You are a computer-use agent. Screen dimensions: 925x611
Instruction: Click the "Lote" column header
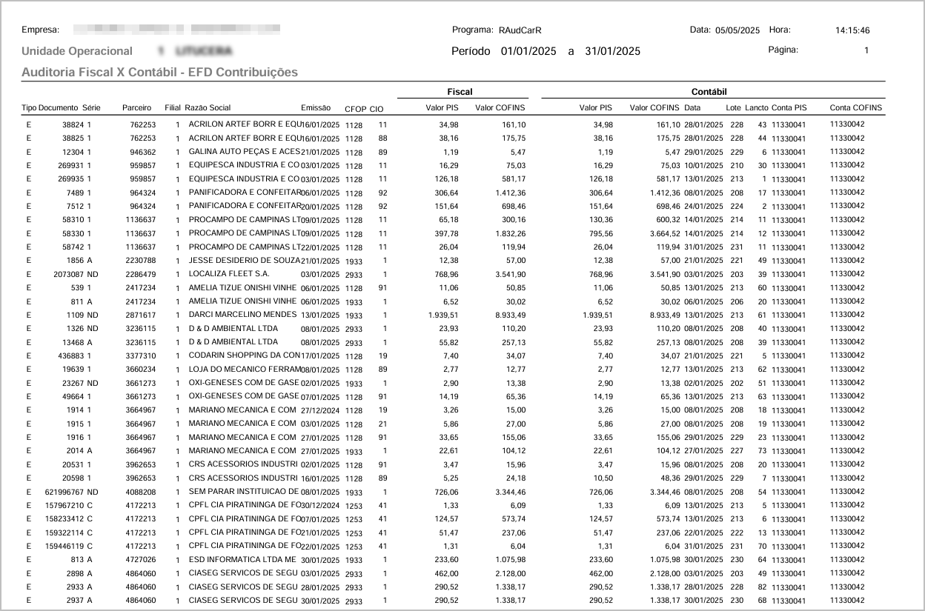point(734,108)
